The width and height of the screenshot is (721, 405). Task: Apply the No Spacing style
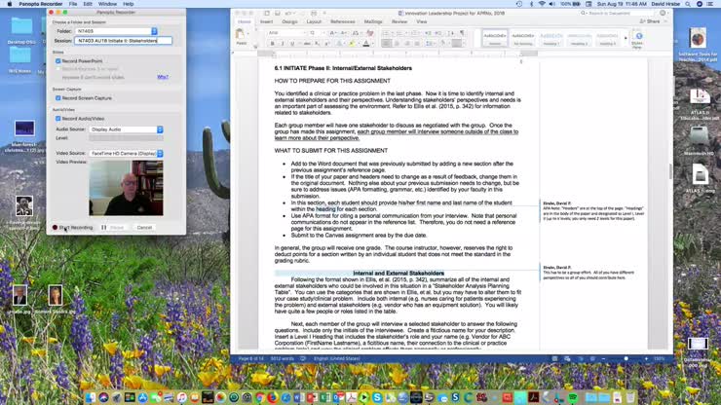click(523, 39)
